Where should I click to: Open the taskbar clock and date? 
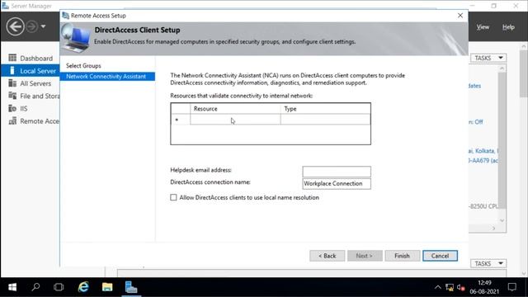pyautogui.click(x=484, y=287)
